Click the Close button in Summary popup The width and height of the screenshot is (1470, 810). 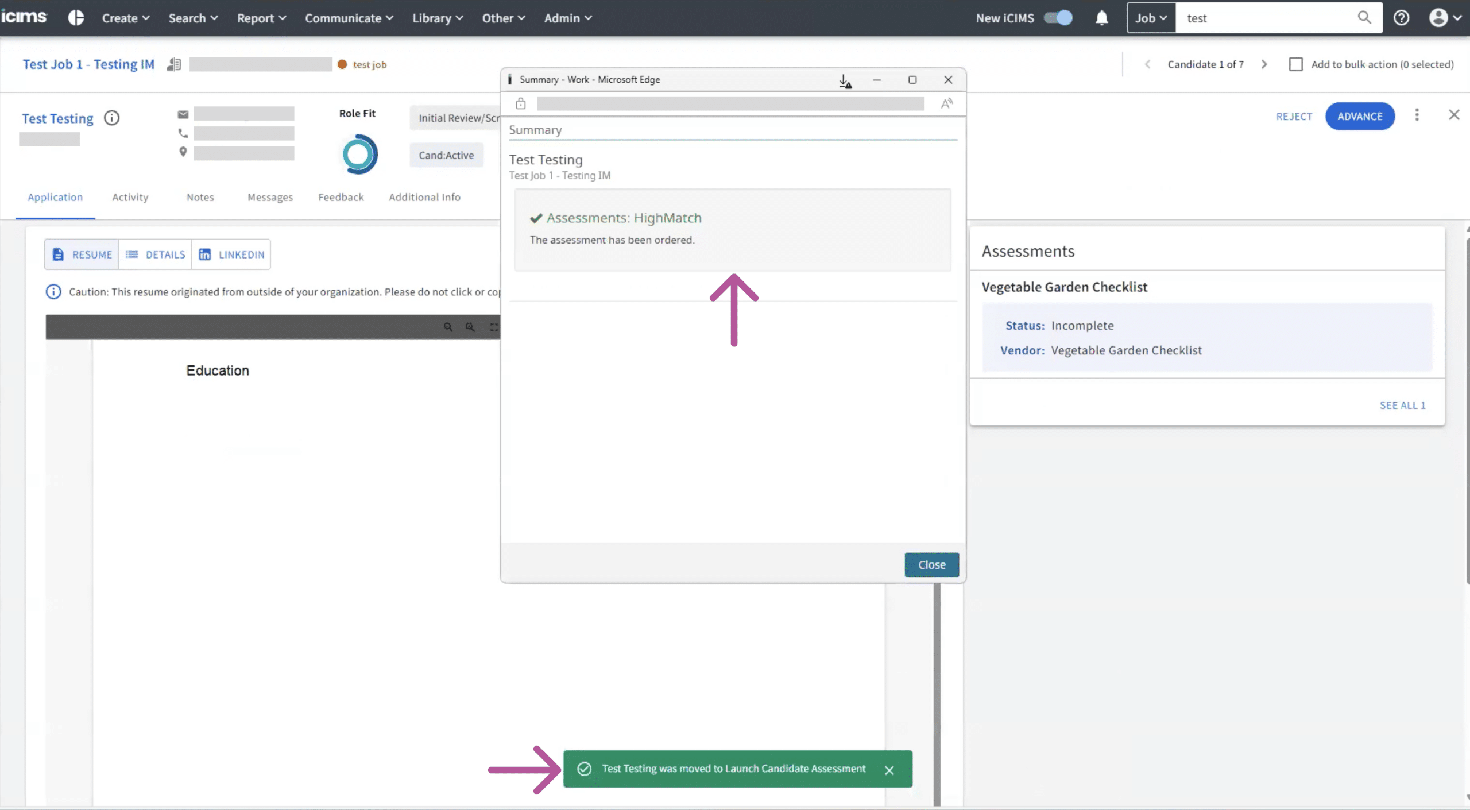point(931,565)
